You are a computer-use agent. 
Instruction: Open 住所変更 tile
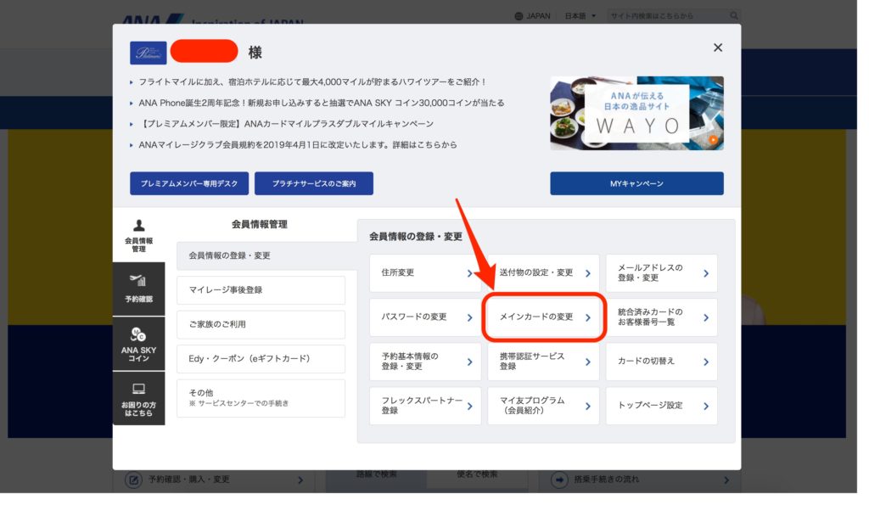click(x=425, y=272)
